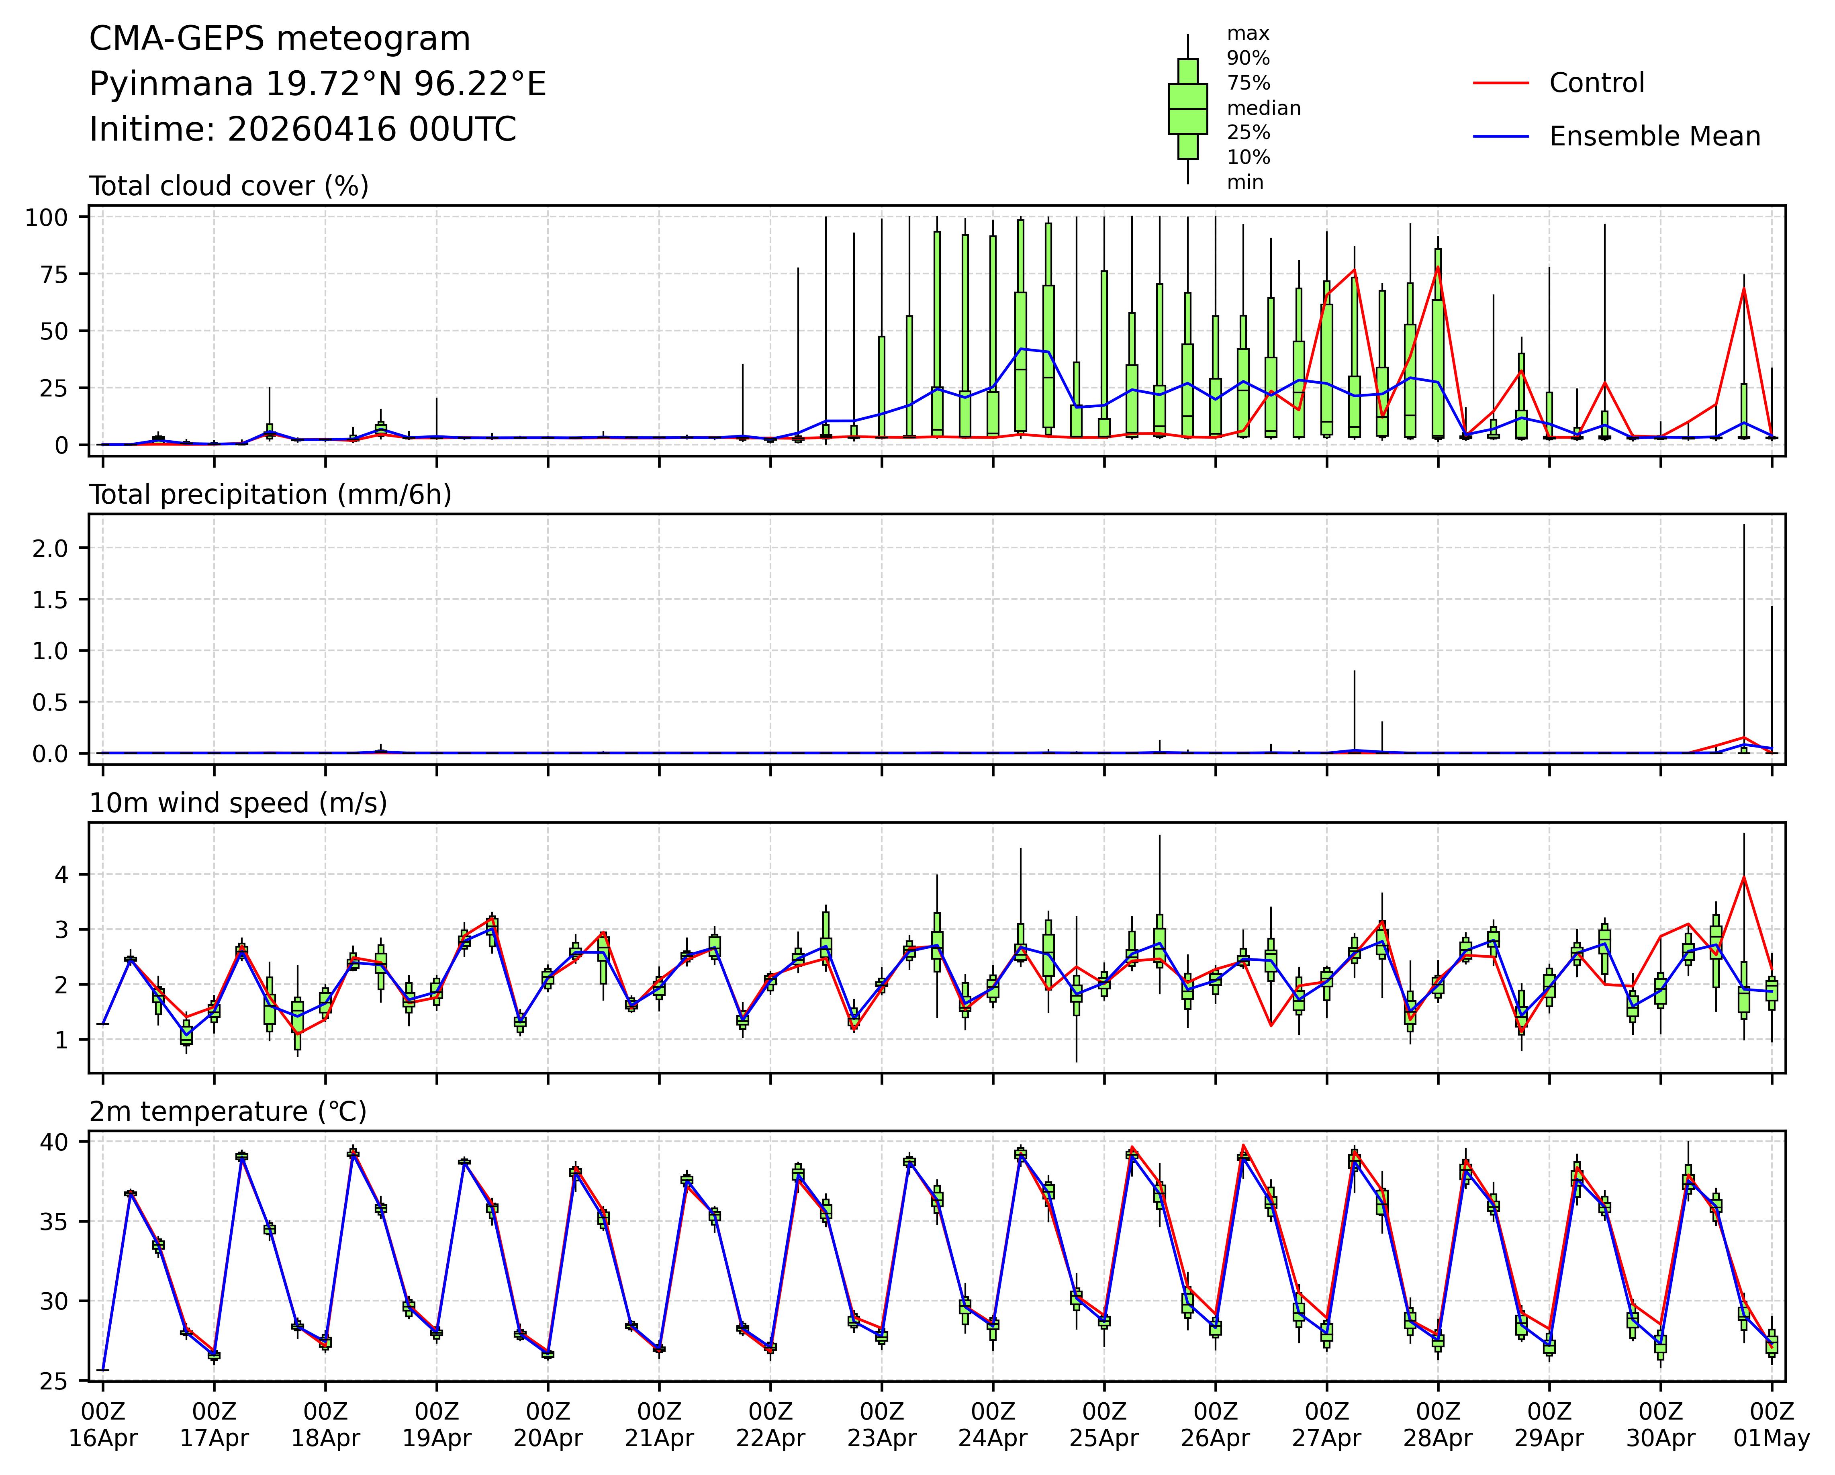Click the 00Z 28Apr axis label
The height and width of the screenshot is (1475, 1835).
click(1438, 1425)
